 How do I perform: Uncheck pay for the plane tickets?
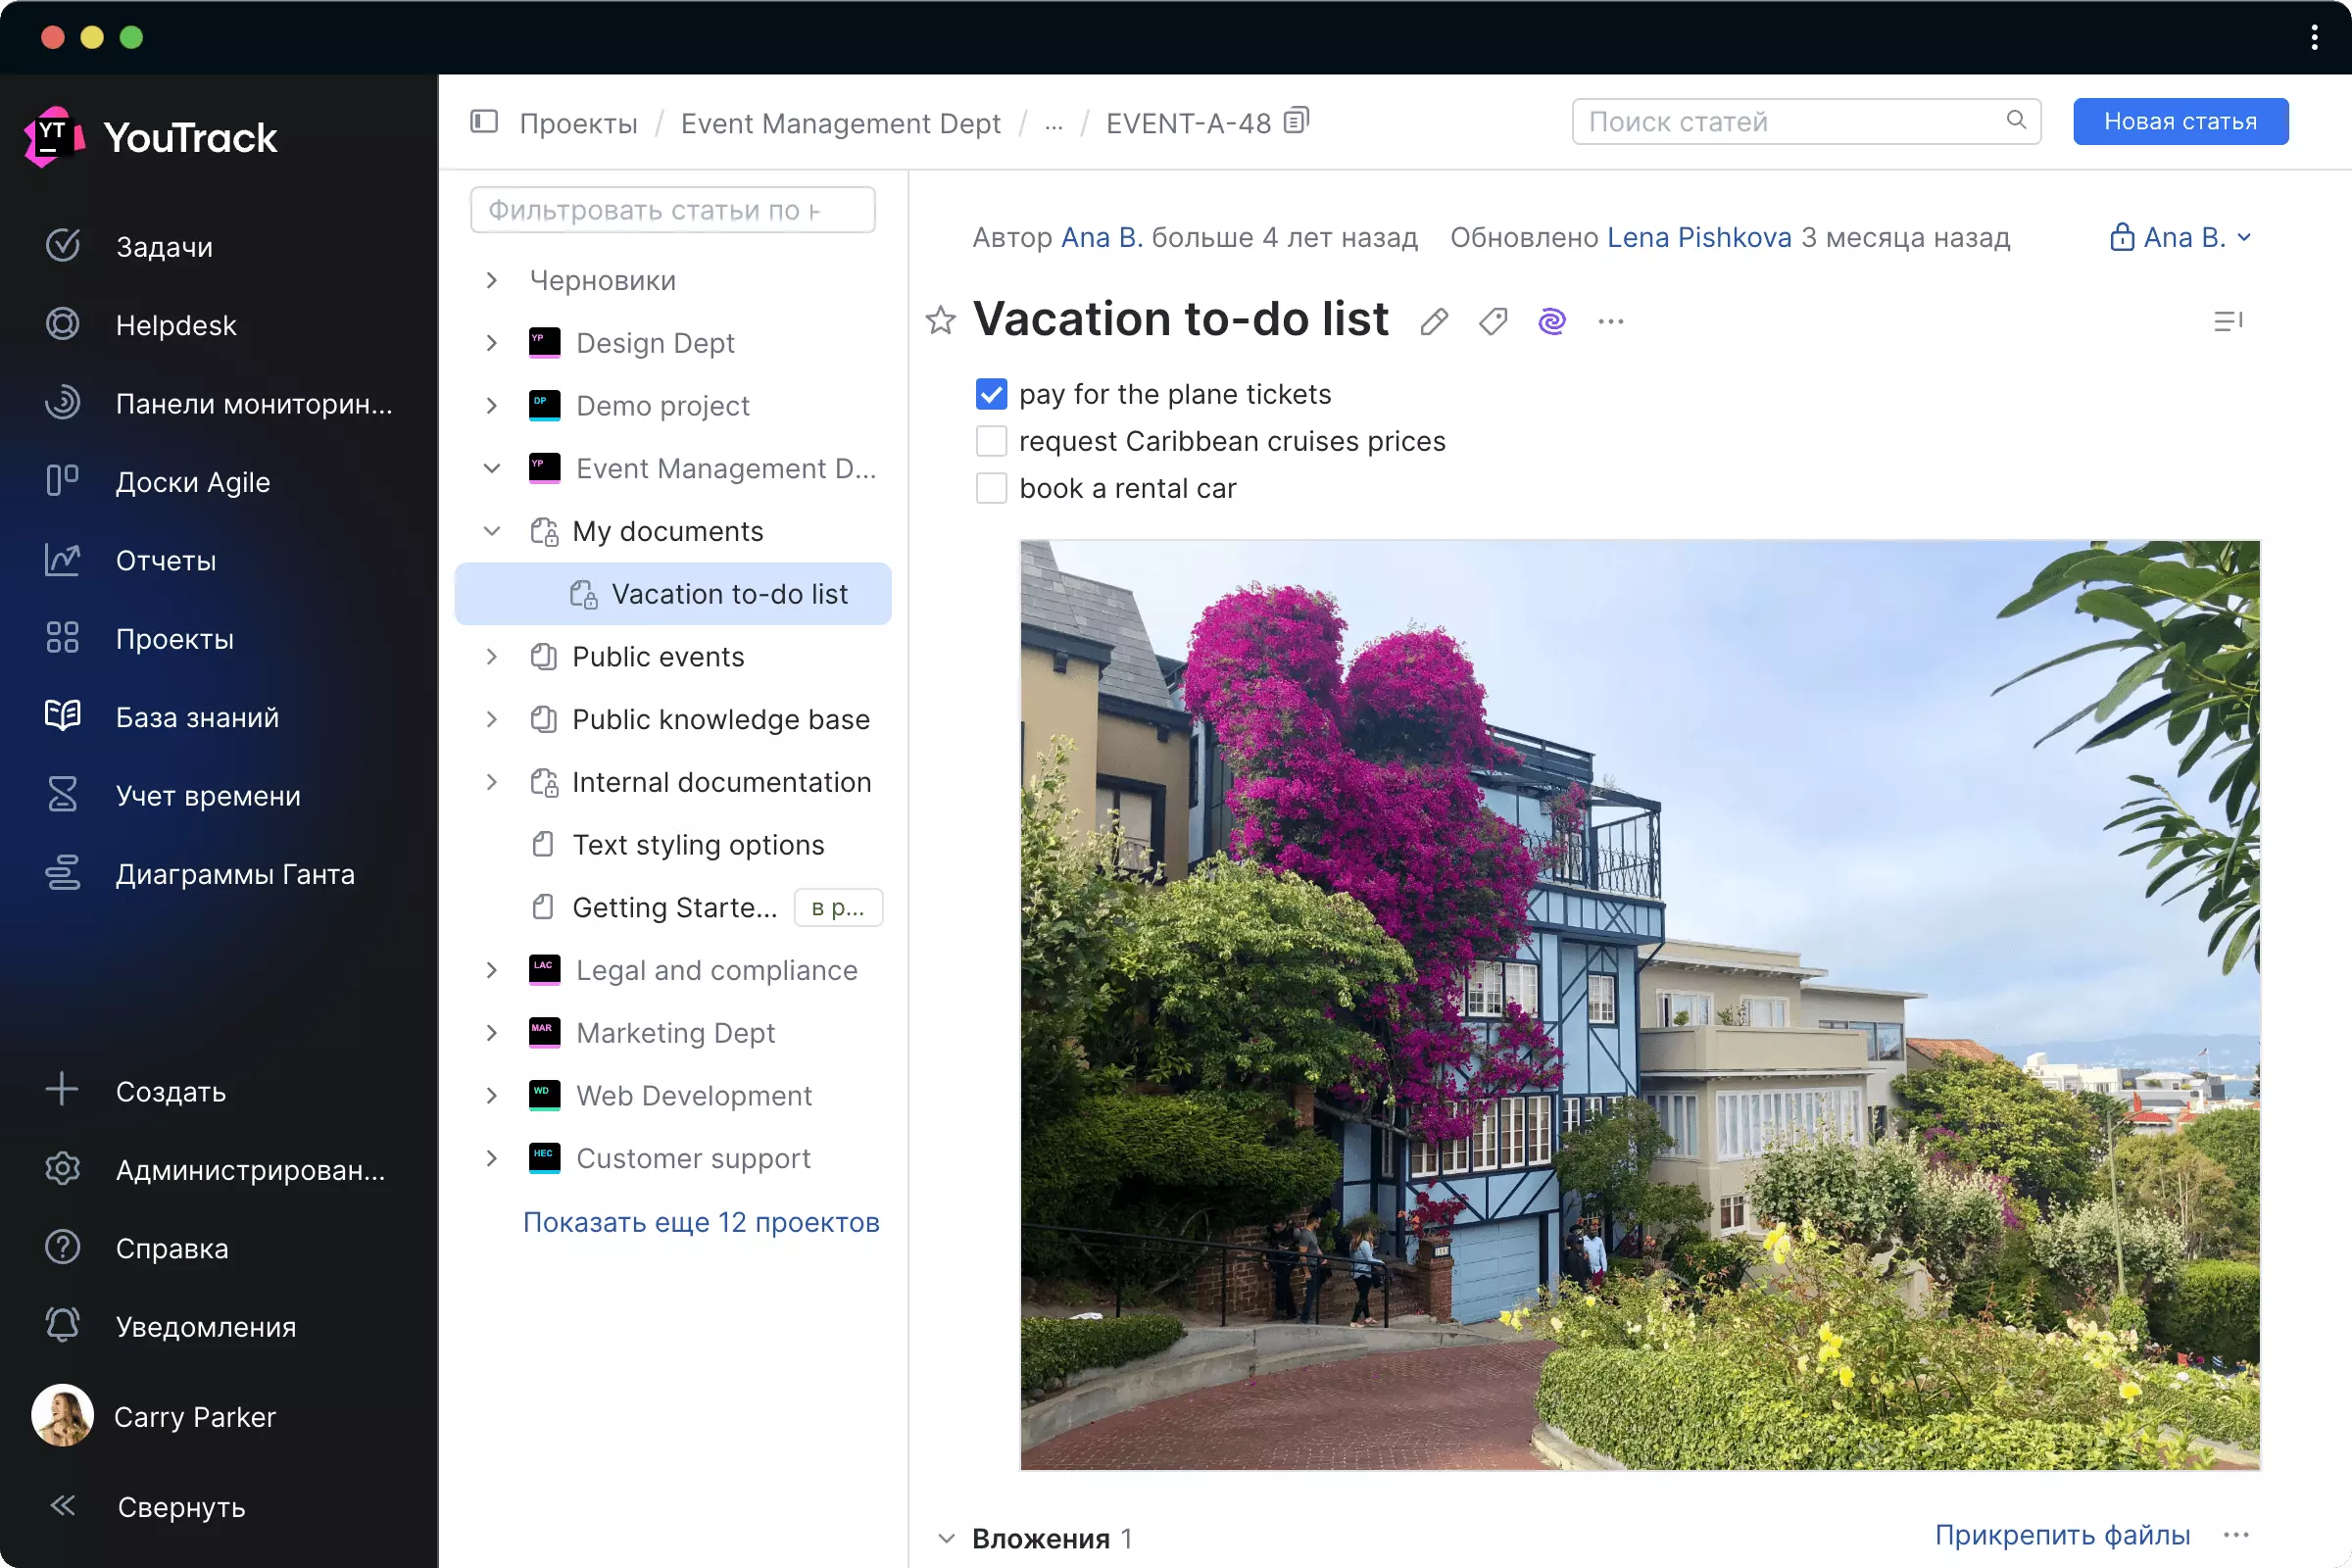(x=991, y=394)
